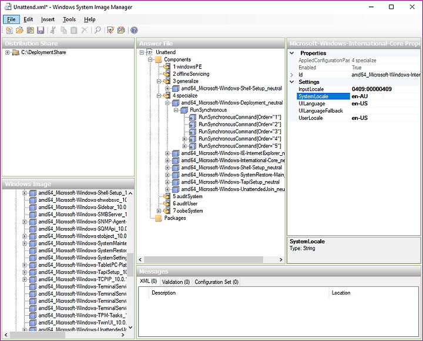This screenshot has width=423, height=341.
Task: Collapse the Settings section chevron
Action: click(x=292, y=82)
